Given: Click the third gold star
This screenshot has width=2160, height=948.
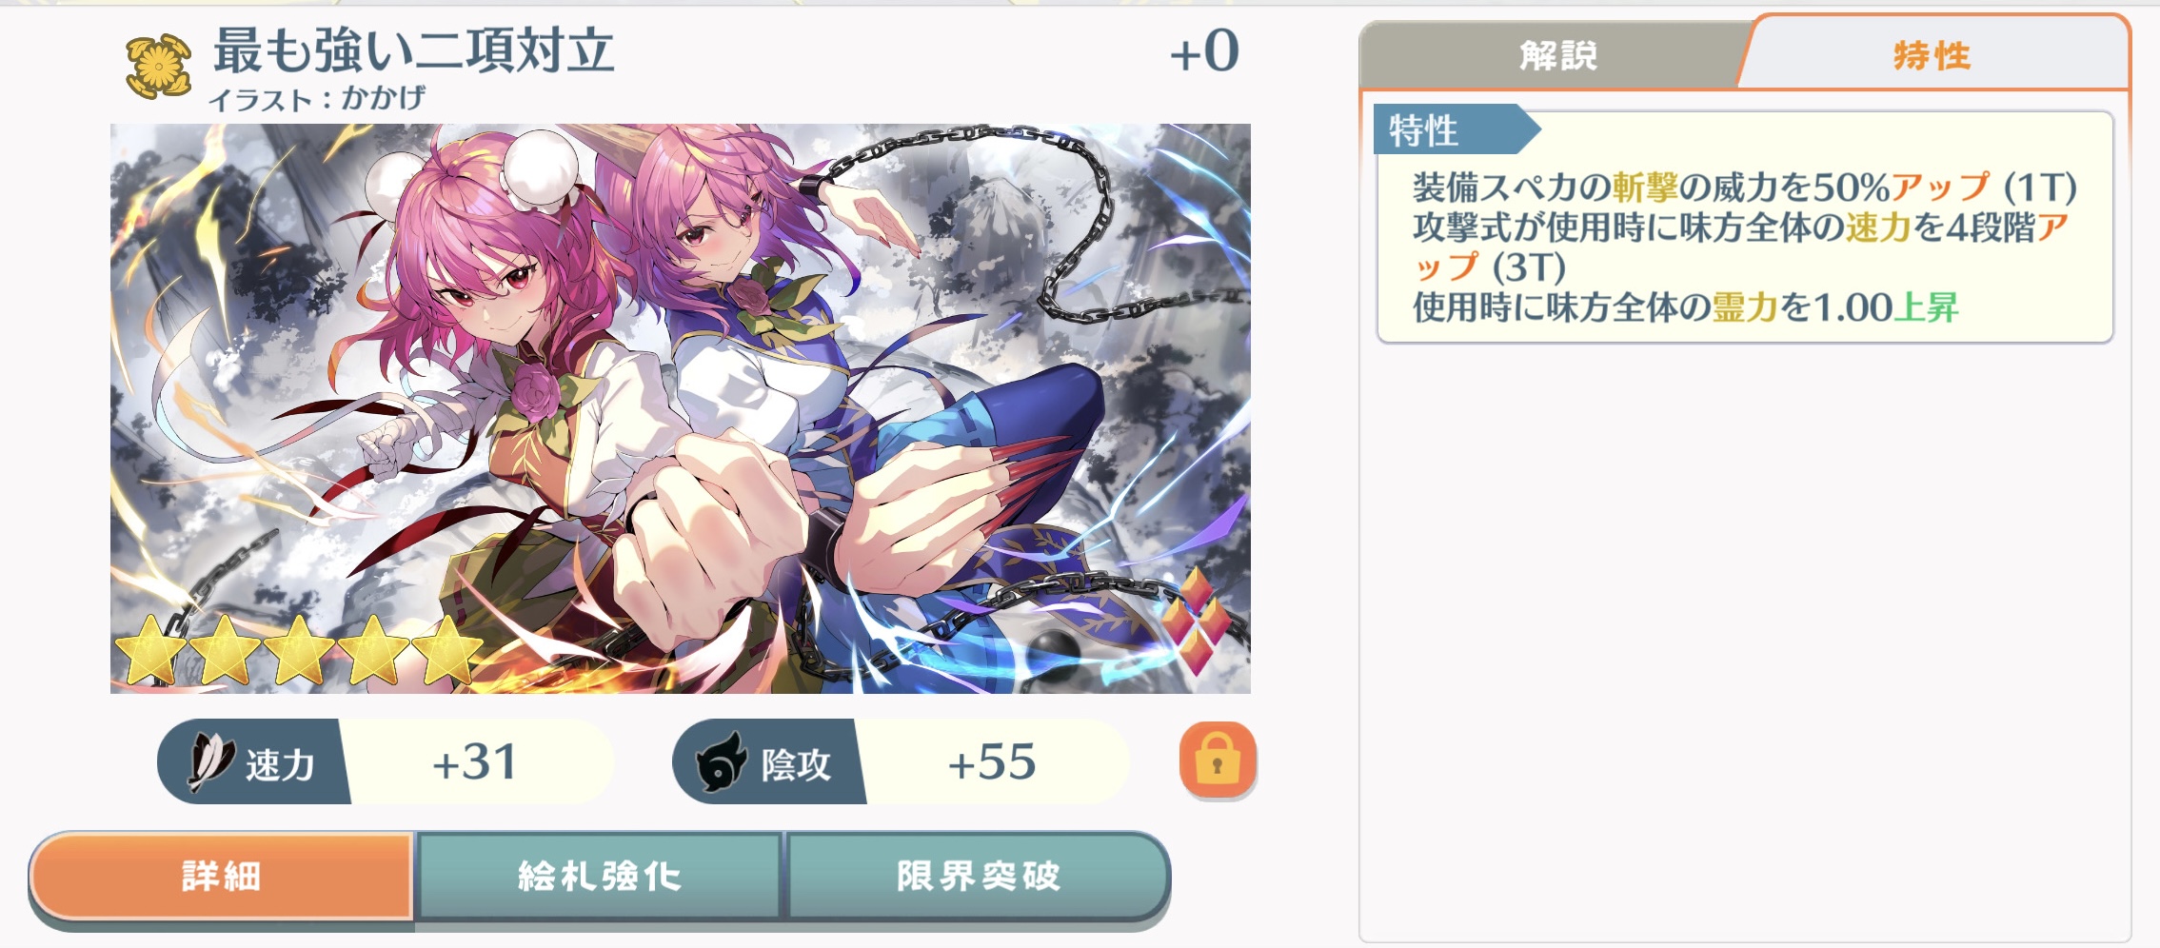Looking at the screenshot, I should click(x=299, y=650).
